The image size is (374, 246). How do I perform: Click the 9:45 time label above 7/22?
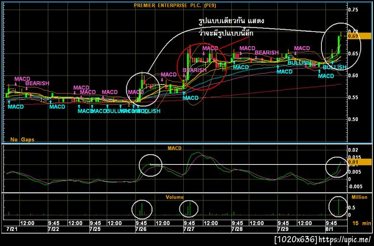pos(54,224)
